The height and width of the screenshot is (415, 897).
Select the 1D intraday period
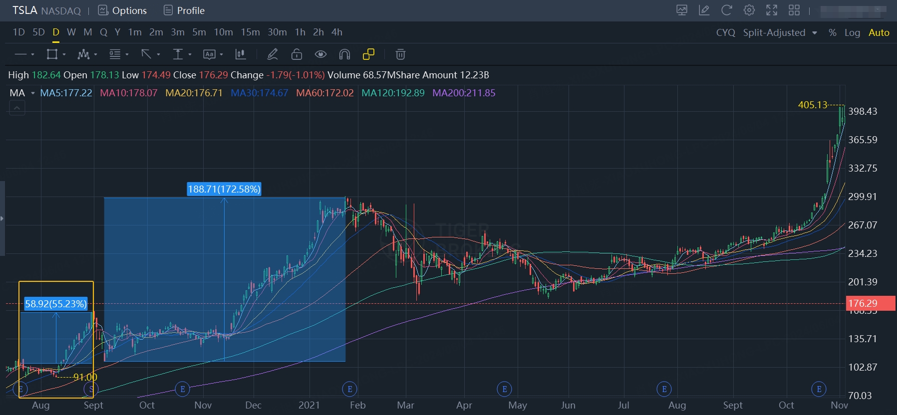click(18, 32)
